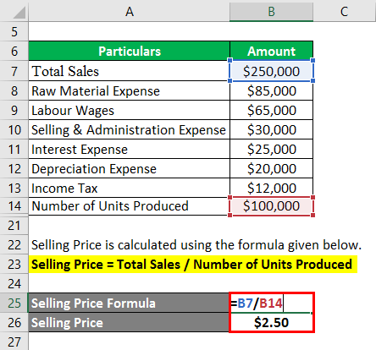376x350 pixels.
Task: Select row 23 header
Action: 14,265
